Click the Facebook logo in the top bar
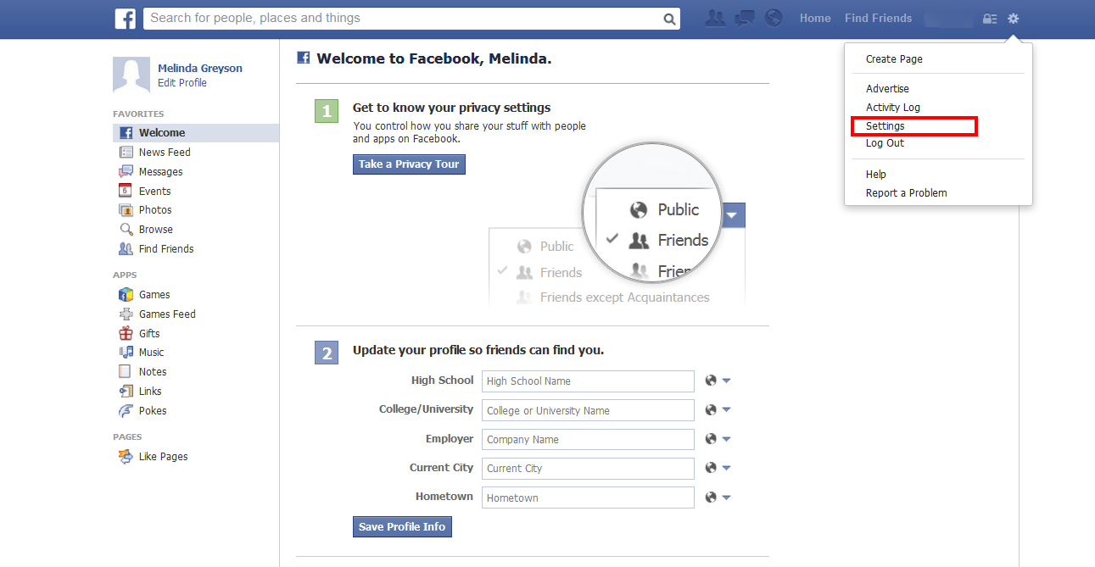Viewport: 1095px width, 567px height. [x=126, y=19]
